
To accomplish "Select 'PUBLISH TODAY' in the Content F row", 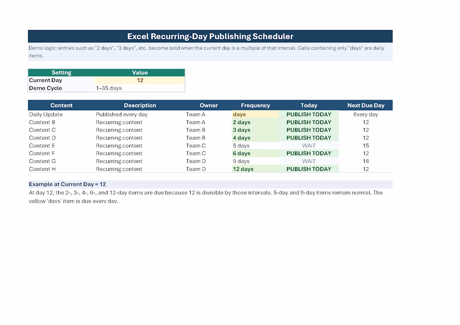I will point(309,154).
